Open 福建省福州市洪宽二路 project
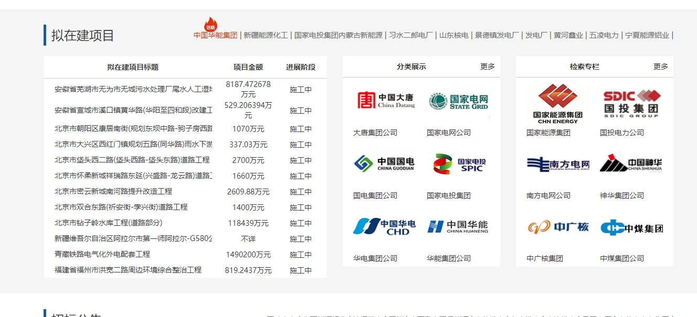Image resolution: width=697 pixels, height=317 pixels. coord(128,270)
